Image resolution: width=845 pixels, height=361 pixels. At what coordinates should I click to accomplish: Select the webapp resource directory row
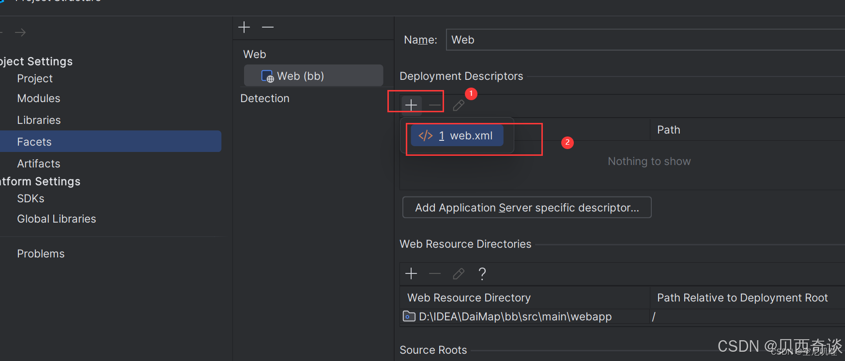coord(515,316)
